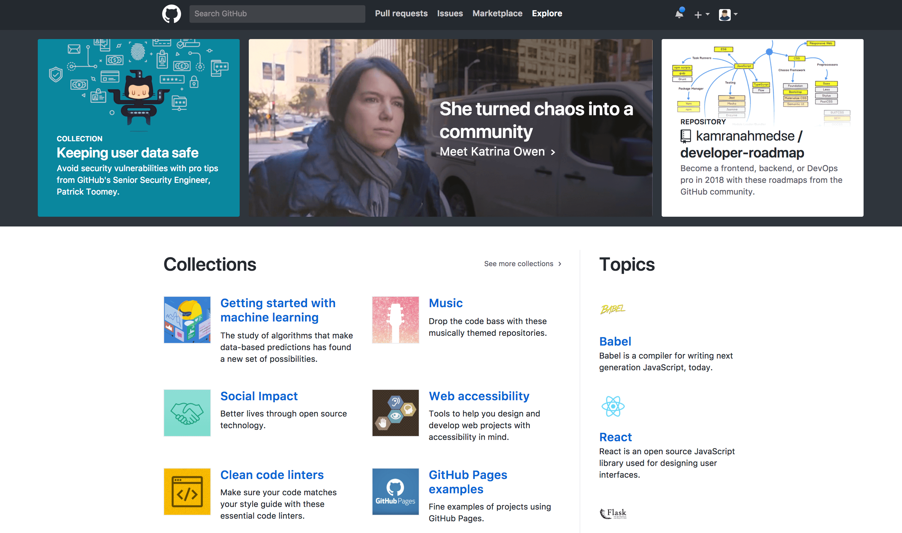902x533 pixels.
Task: Click the REPOSITORY label on roadmap card
Action: (703, 122)
